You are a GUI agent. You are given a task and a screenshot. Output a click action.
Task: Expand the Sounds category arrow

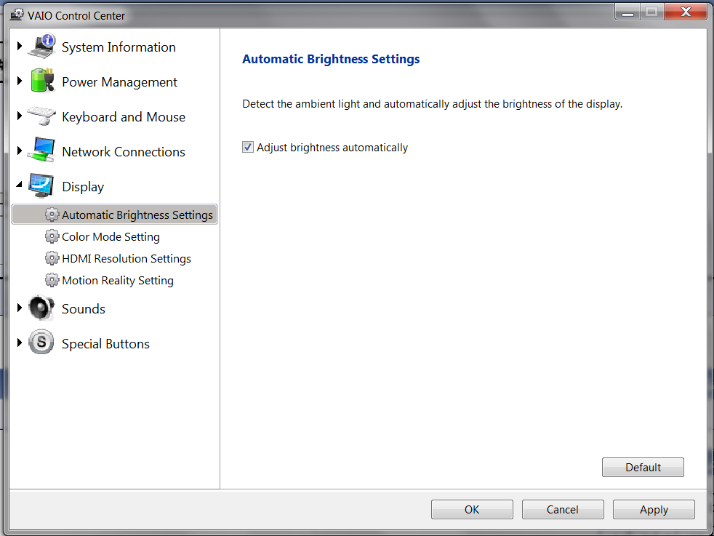(20, 308)
